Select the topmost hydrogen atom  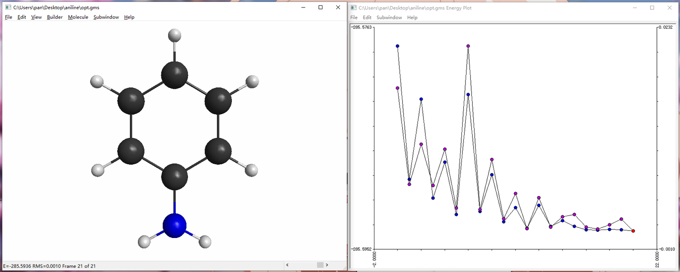coord(175,35)
